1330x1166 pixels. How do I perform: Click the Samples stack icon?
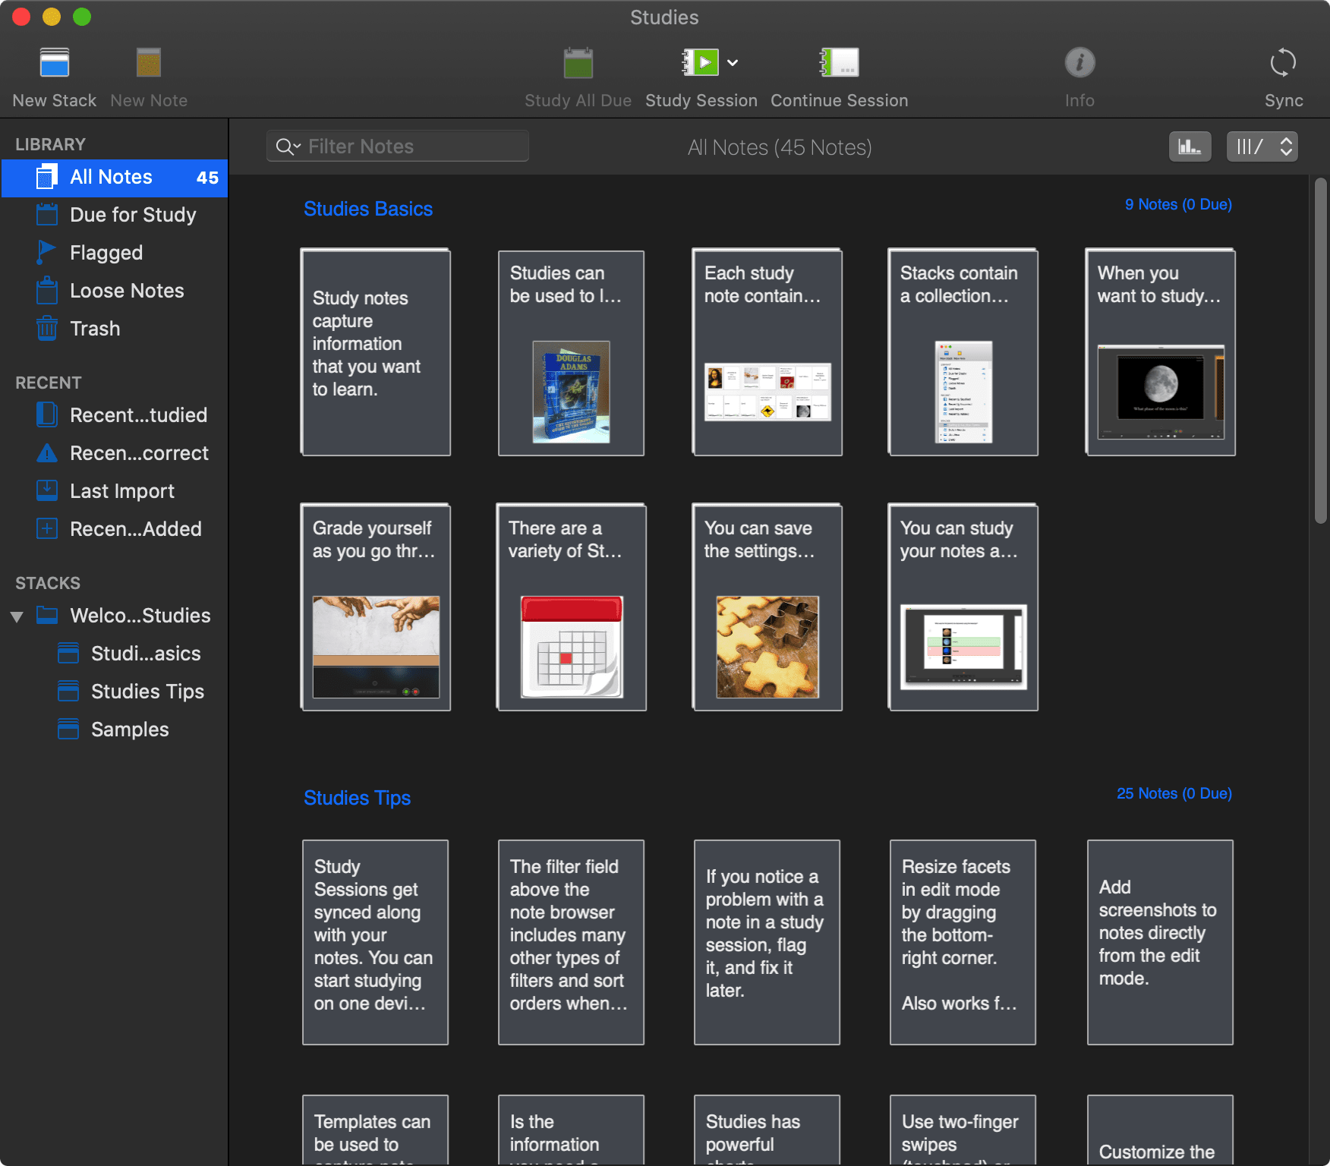point(68,730)
